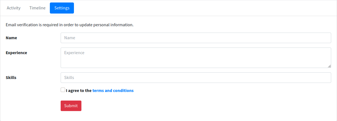Click the "Skills" placeholder text
The width and height of the screenshot is (337, 121).
click(69, 78)
